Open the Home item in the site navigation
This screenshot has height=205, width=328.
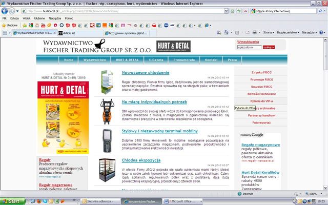tap(68, 60)
